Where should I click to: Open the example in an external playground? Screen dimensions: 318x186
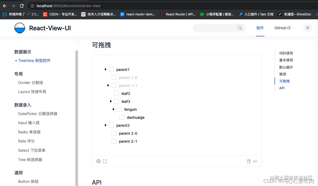coord(105,161)
